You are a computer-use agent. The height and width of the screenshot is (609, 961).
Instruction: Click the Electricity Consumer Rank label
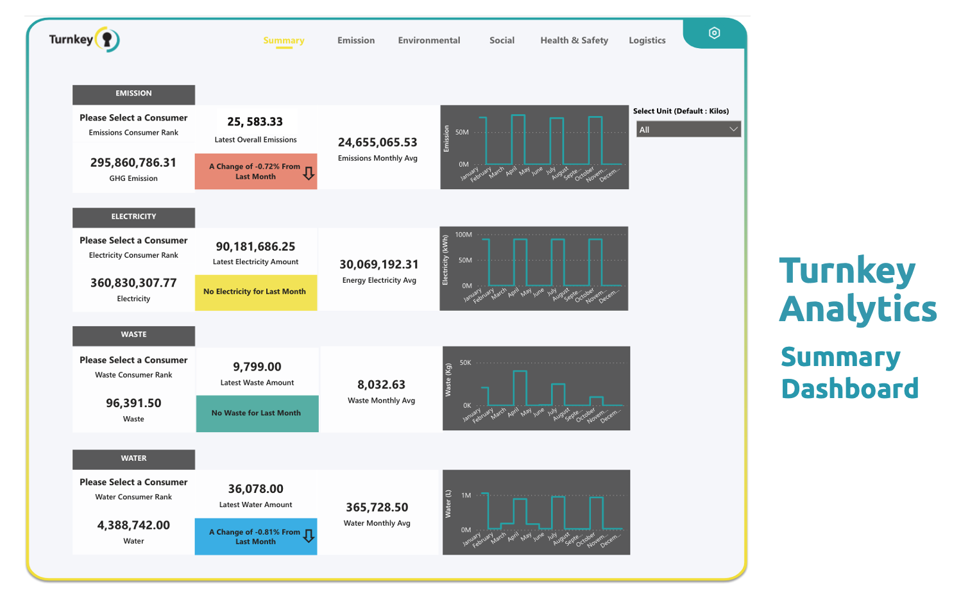pyautogui.click(x=133, y=255)
